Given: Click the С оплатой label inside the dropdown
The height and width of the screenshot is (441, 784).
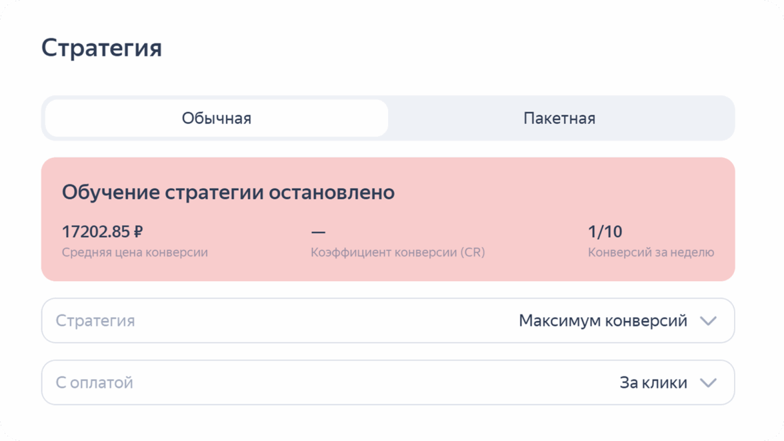Looking at the screenshot, I should [95, 383].
